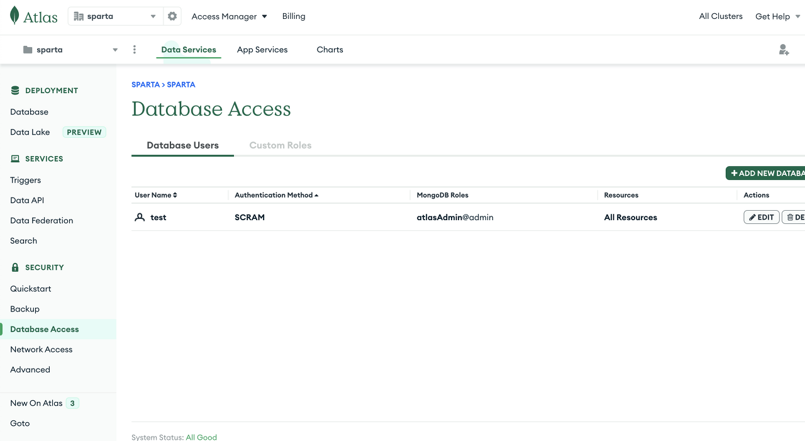Click the project folder icon beside sparta
The height and width of the screenshot is (441, 805).
(28, 50)
